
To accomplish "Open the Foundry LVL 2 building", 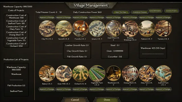I will click(x=80, y=29).
